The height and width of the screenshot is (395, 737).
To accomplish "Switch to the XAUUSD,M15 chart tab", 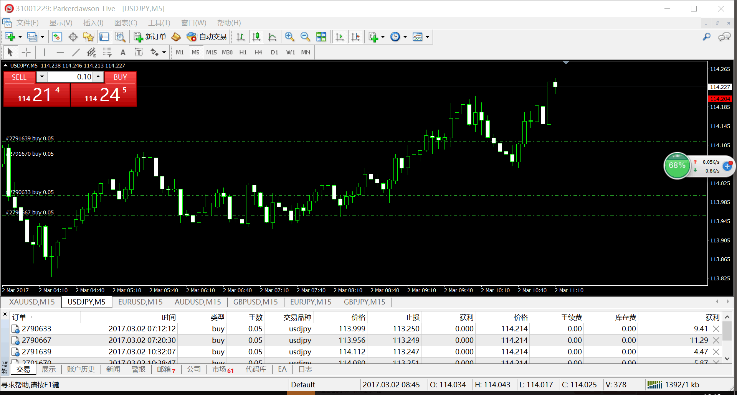I will (32, 302).
